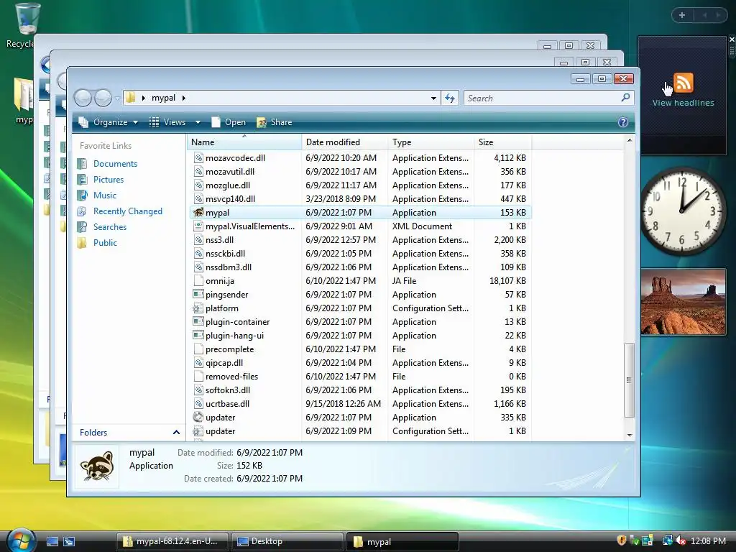Open the Searches favorite link

point(109,227)
